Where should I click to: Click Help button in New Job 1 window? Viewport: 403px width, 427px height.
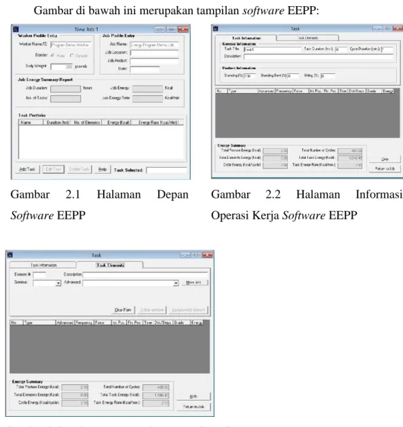coord(102,169)
